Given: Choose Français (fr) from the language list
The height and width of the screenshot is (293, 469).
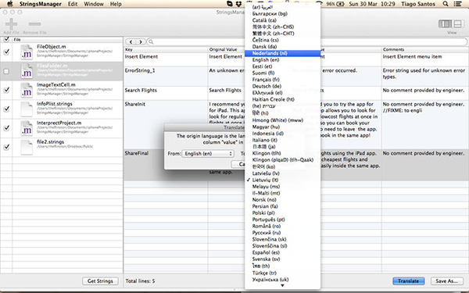Looking at the screenshot, I should 282,80.
